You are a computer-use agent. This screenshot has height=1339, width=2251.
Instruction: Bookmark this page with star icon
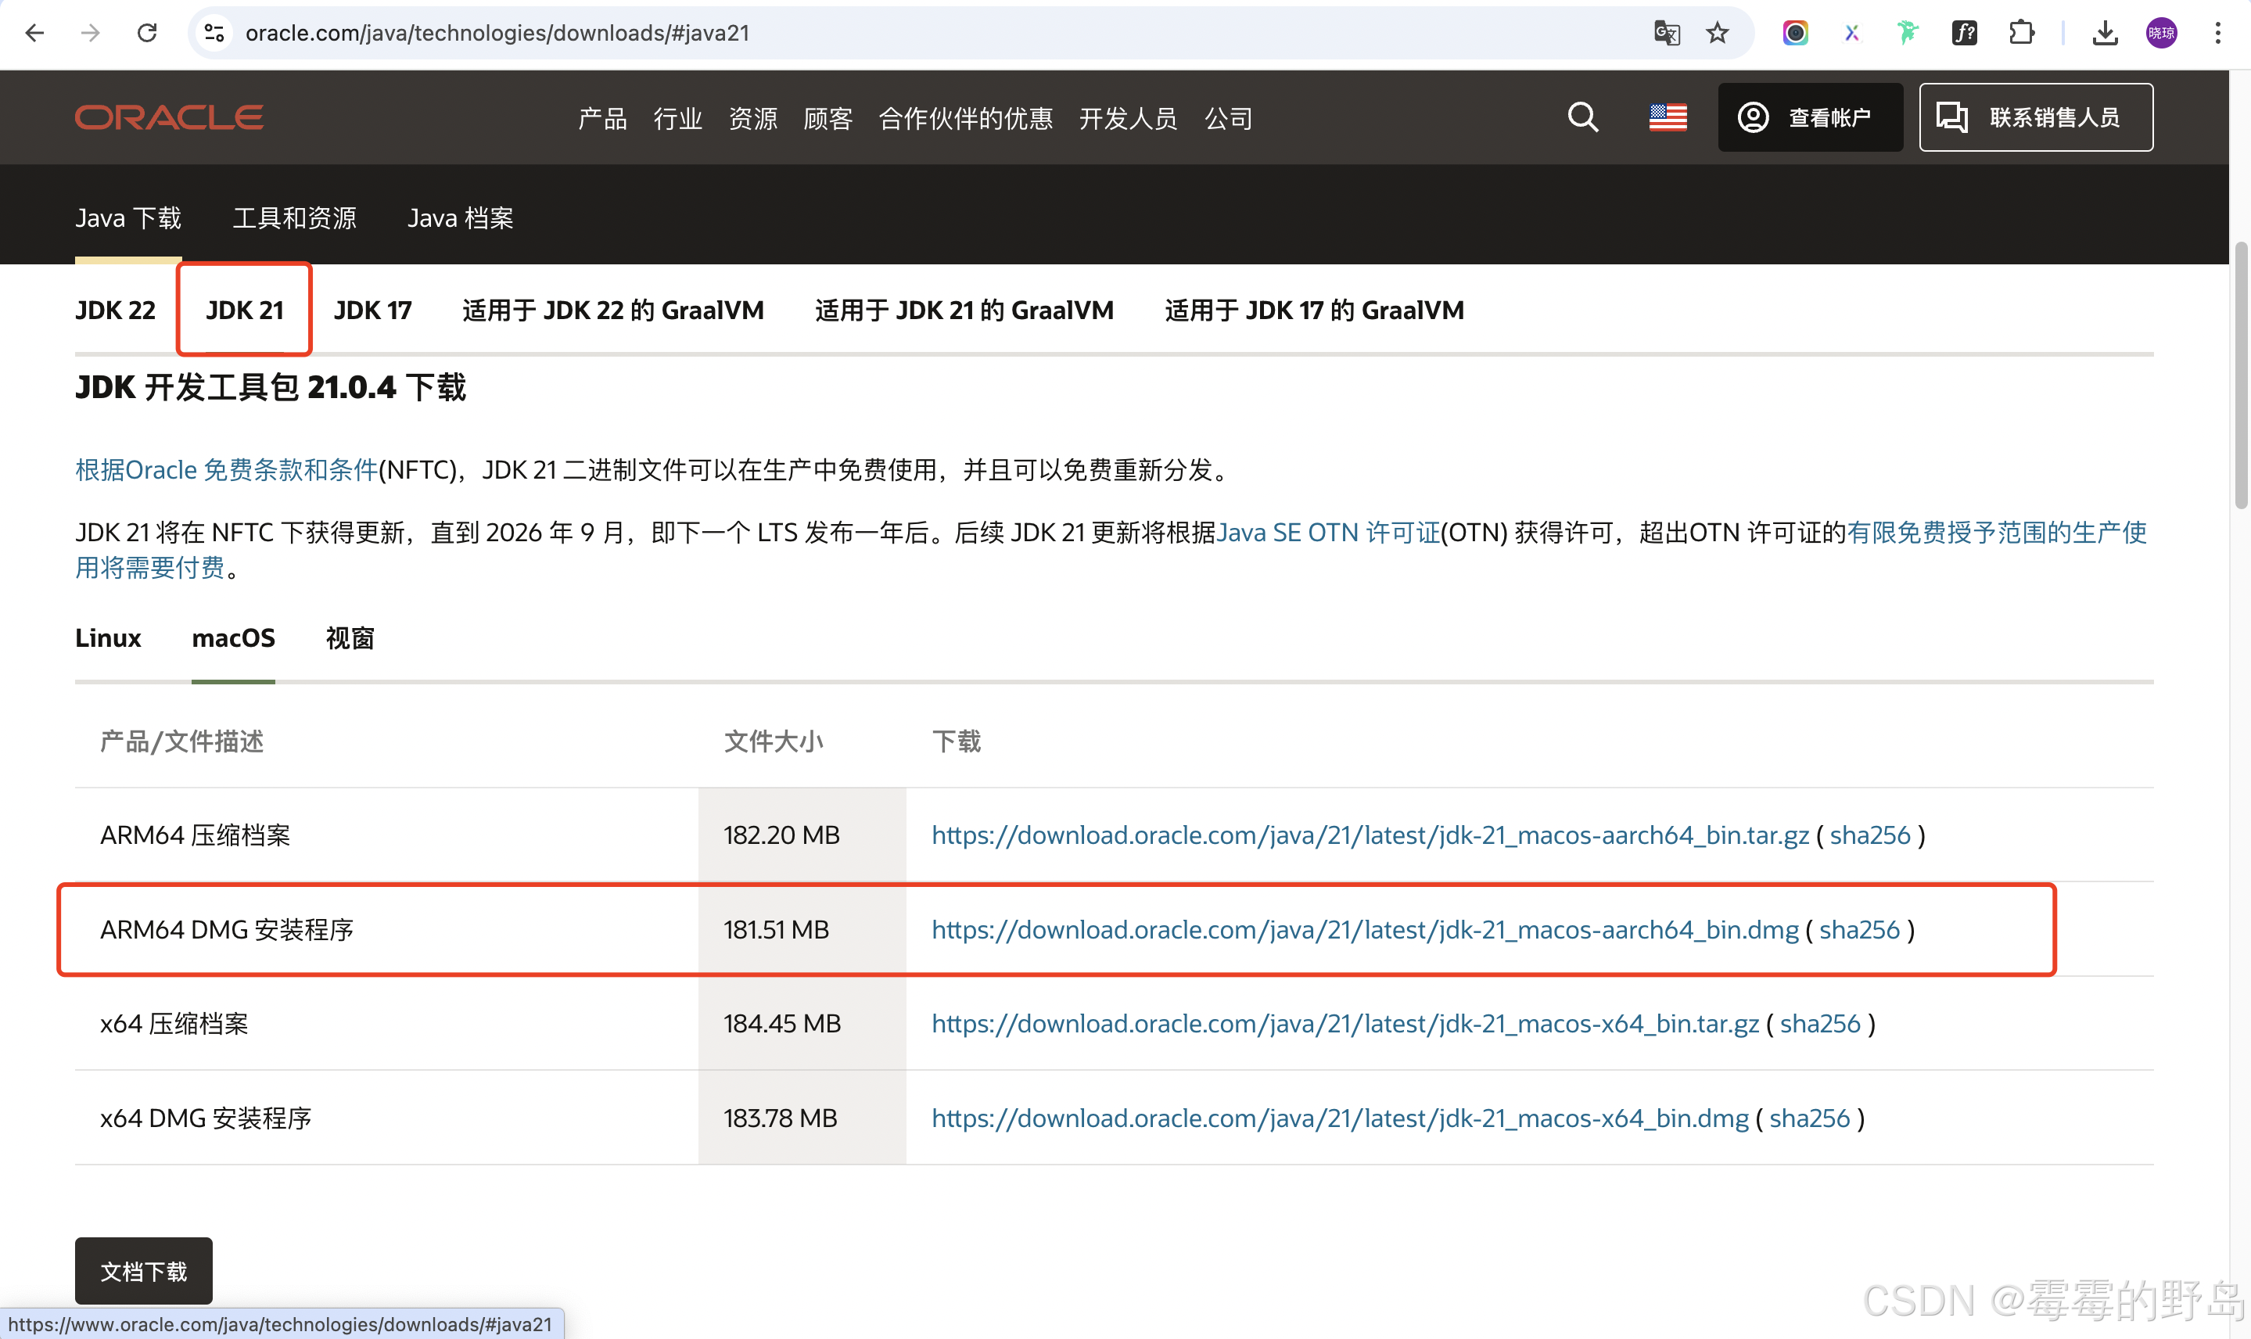[x=1717, y=34]
